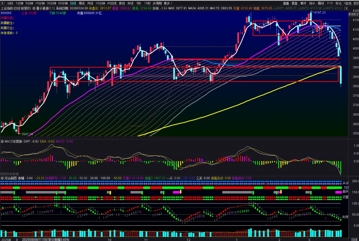Click the MA34: 4095.31 readout
This screenshot has width=359, height=241.
coord(198,8)
